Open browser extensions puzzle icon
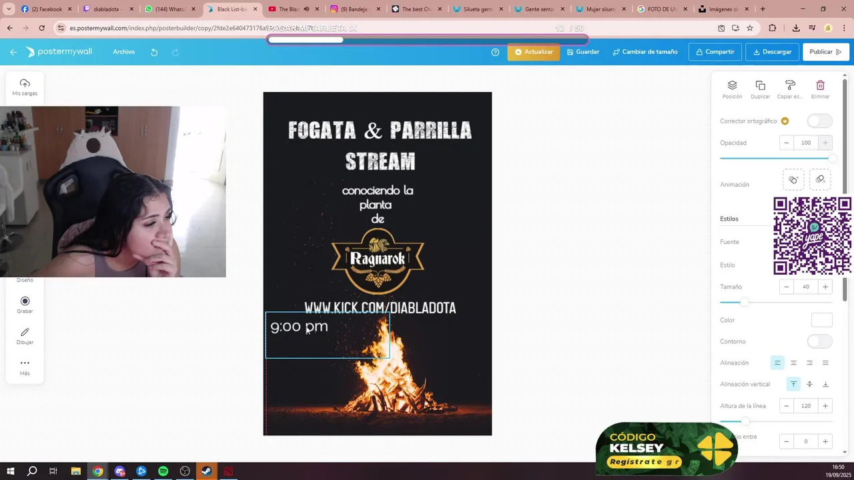Image resolution: width=854 pixels, height=480 pixels. click(x=772, y=28)
